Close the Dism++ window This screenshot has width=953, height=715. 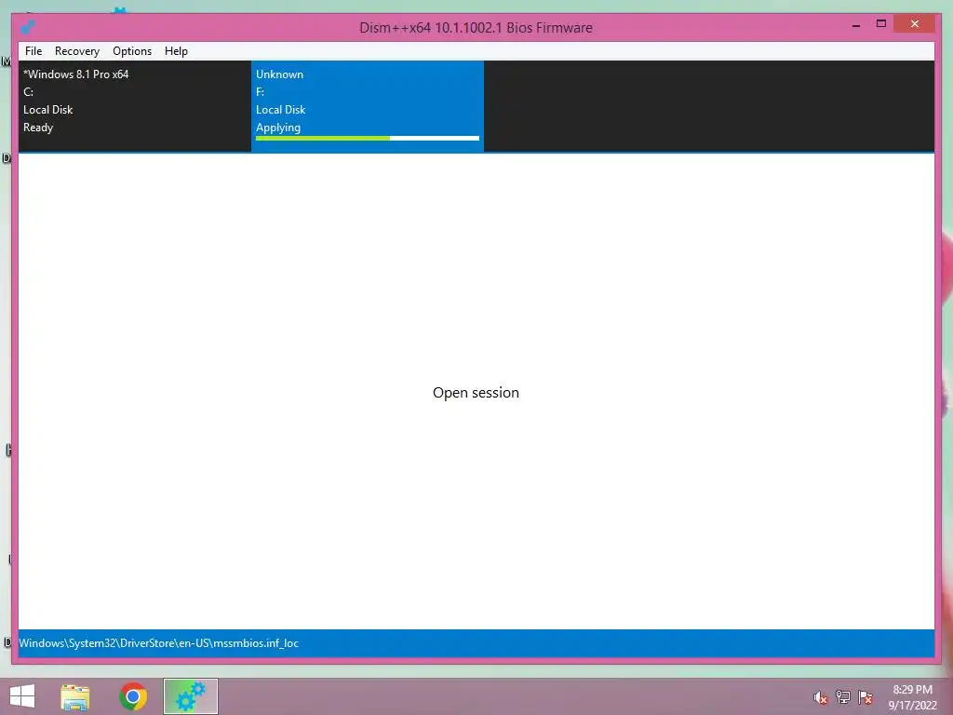tap(915, 24)
